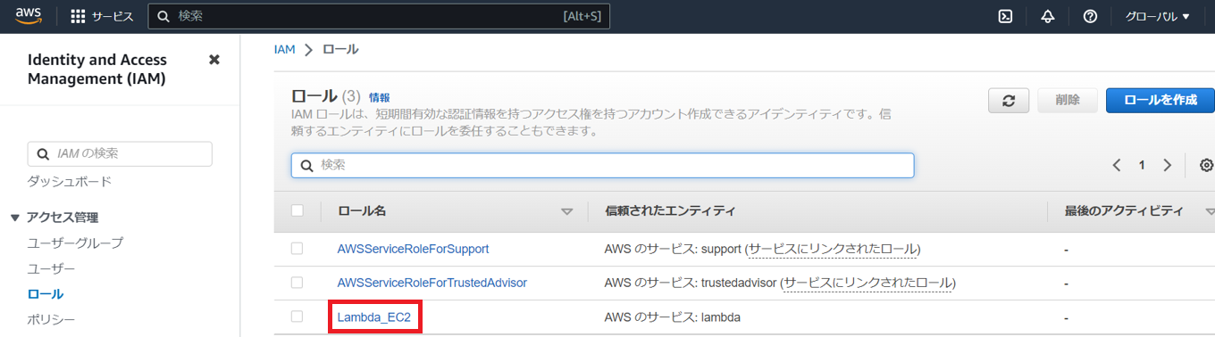
Task: Toggle the select-all roles checkbox
Action: pyautogui.click(x=297, y=210)
